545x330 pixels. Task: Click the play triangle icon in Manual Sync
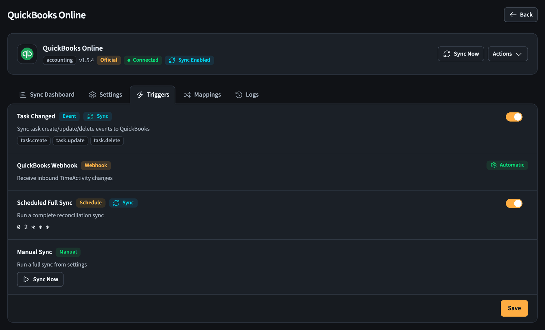point(26,279)
